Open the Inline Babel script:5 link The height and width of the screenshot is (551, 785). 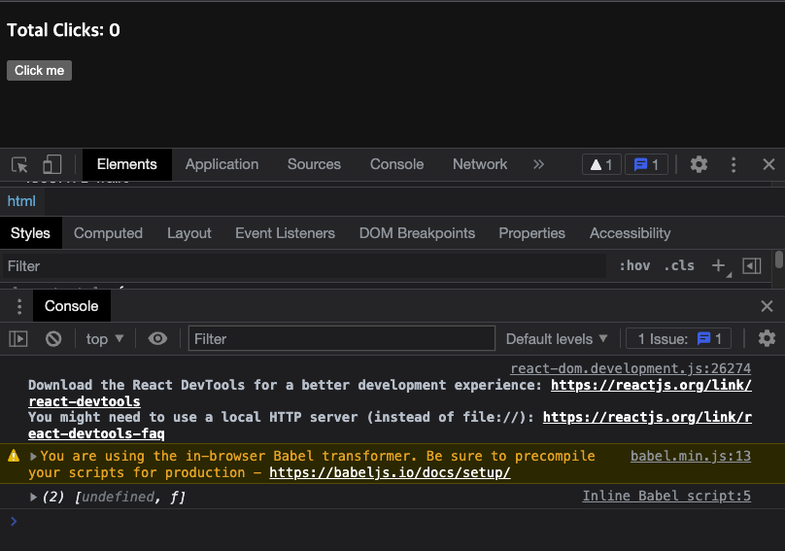pos(666,496)
